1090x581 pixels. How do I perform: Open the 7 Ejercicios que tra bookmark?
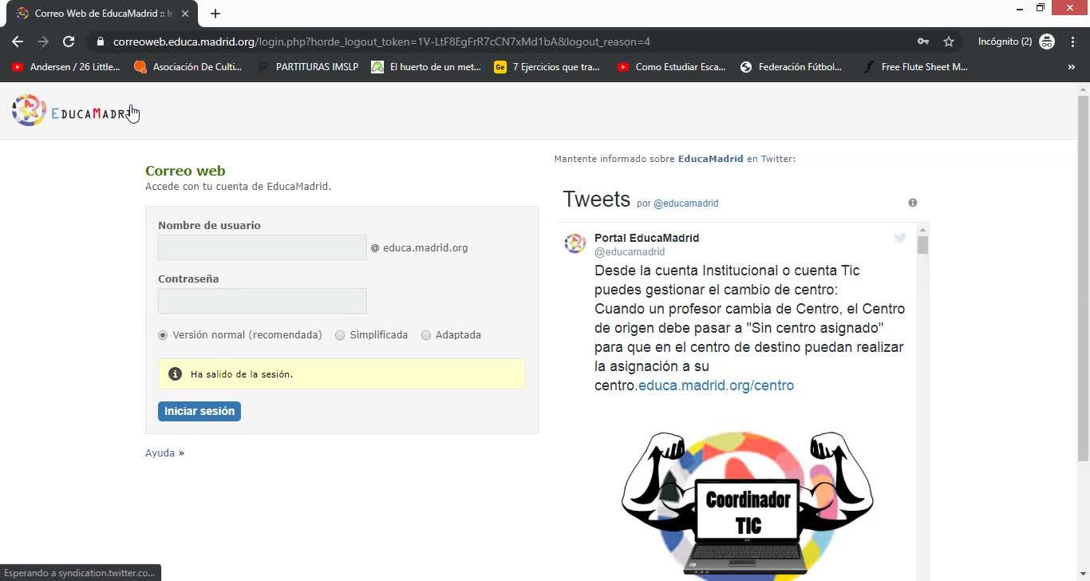(547, 67)
